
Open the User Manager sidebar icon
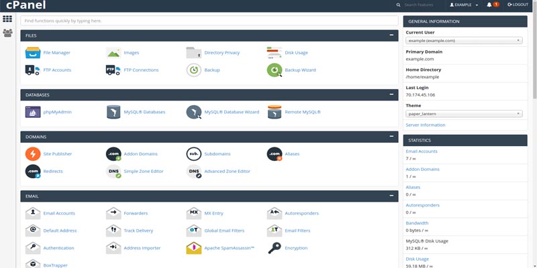point(7,33)
